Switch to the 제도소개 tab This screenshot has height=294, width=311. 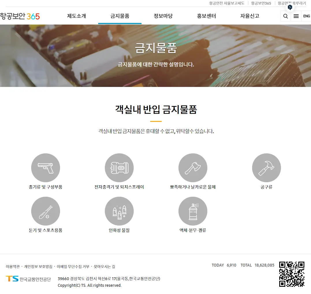[77, 16]
